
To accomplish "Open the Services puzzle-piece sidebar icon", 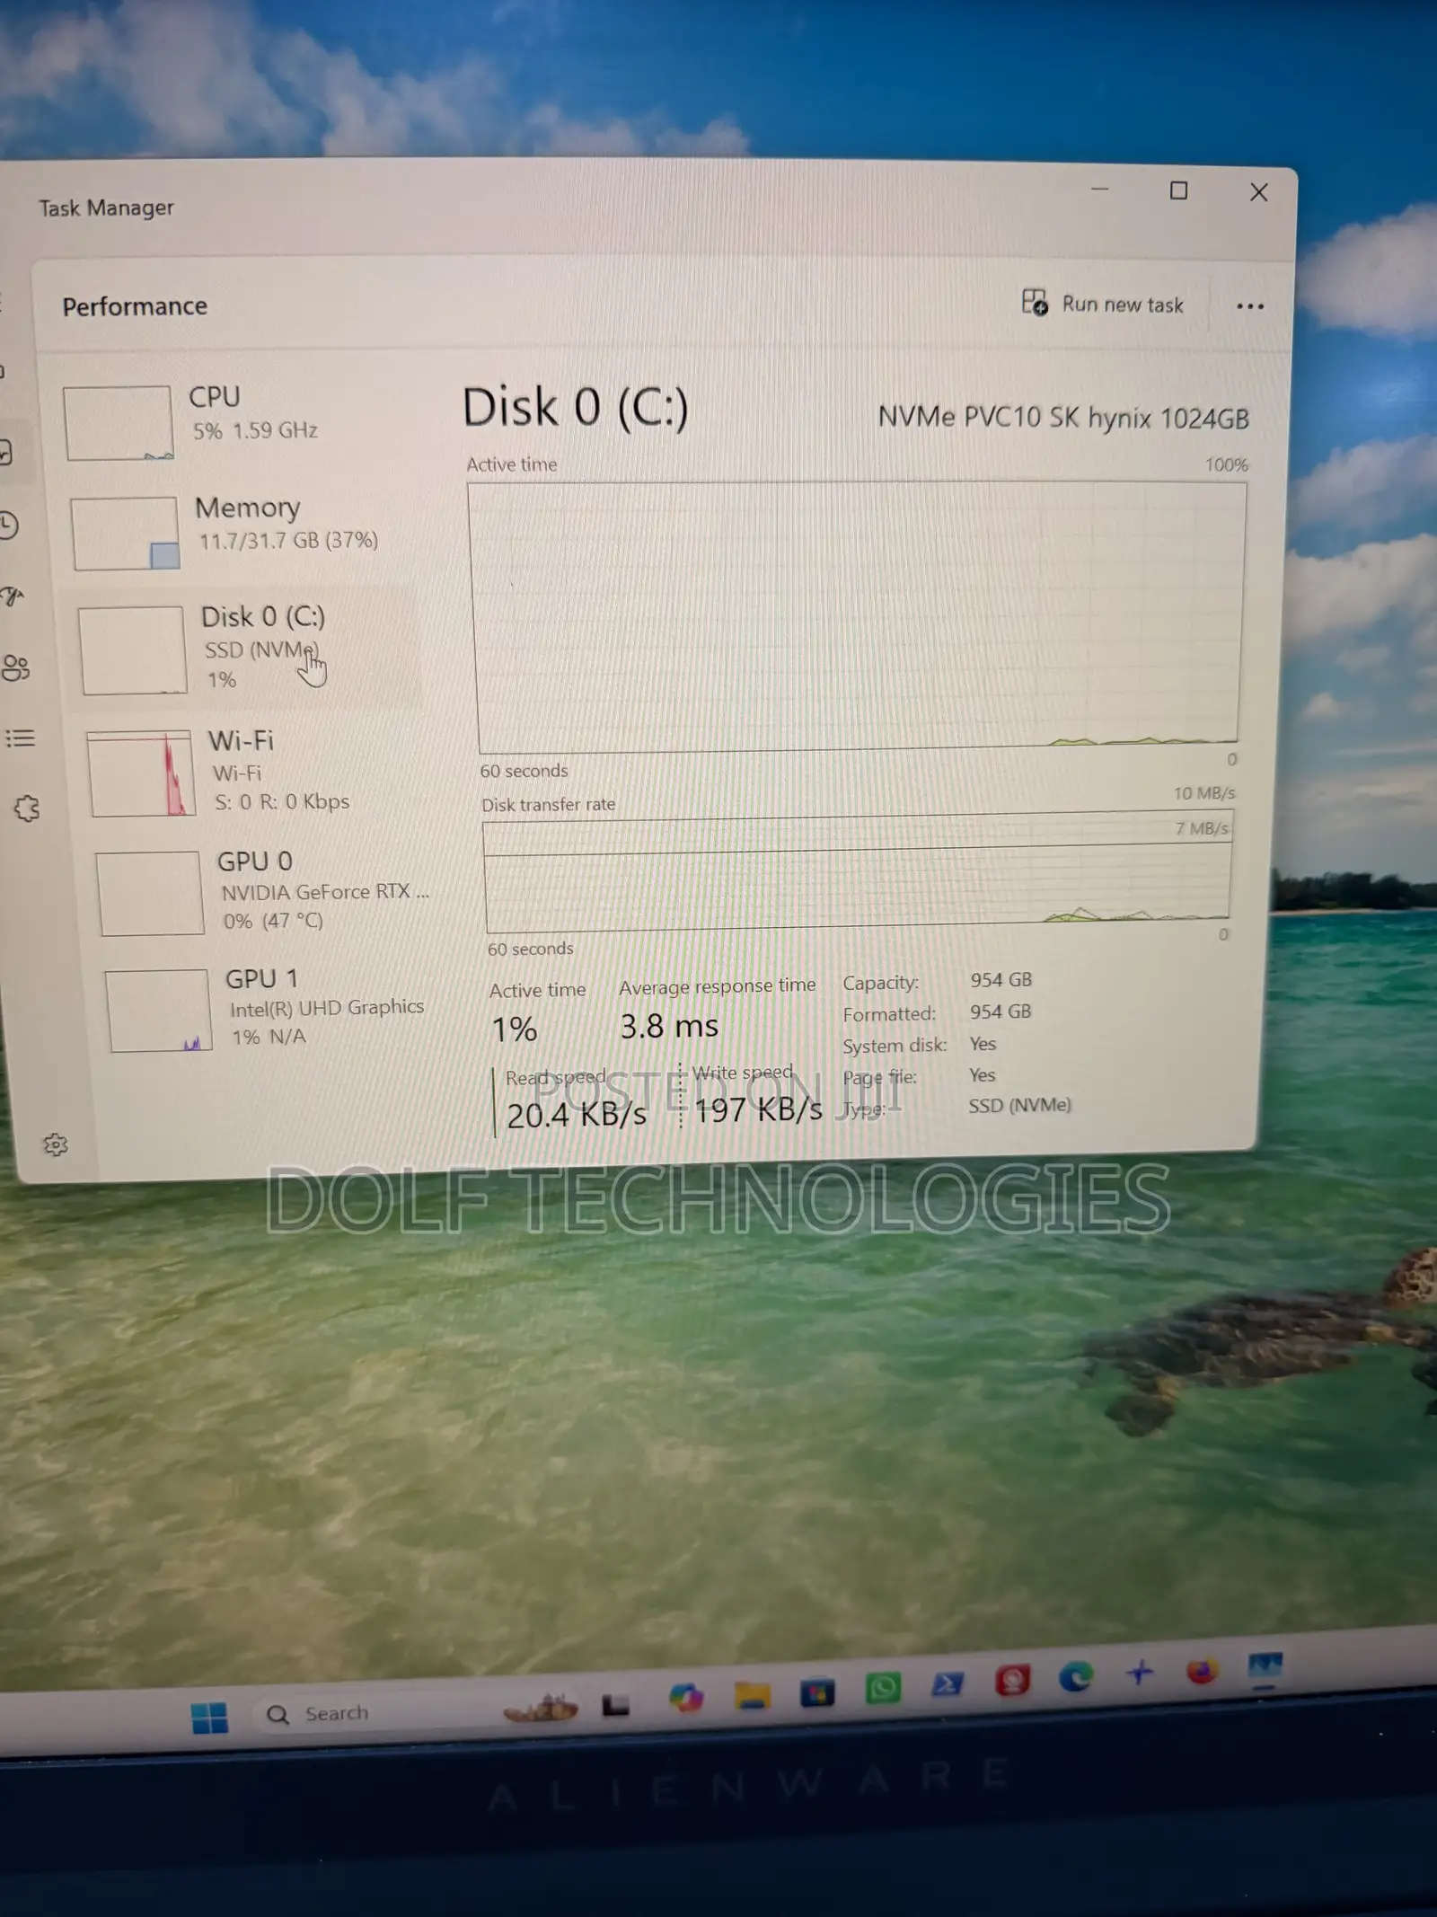I will [x=27, y=808].
